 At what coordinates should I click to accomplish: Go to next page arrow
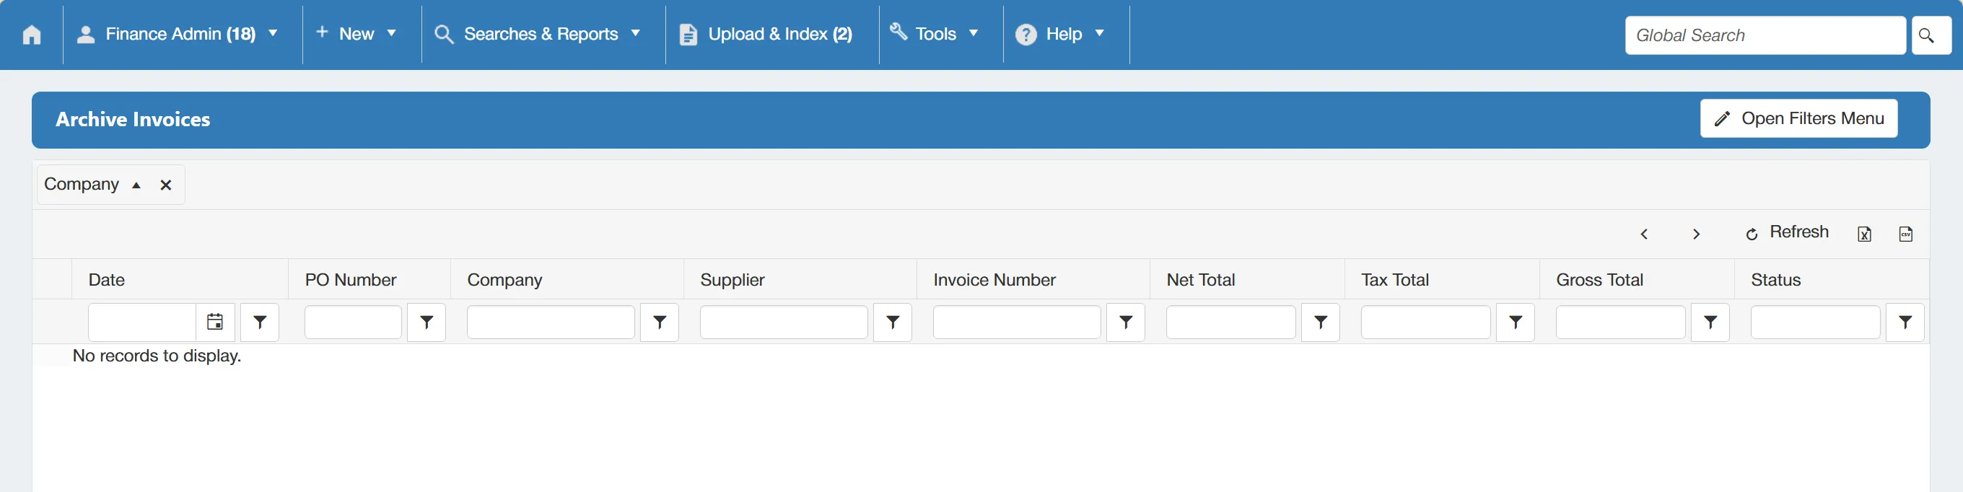tap(1696, 234)
